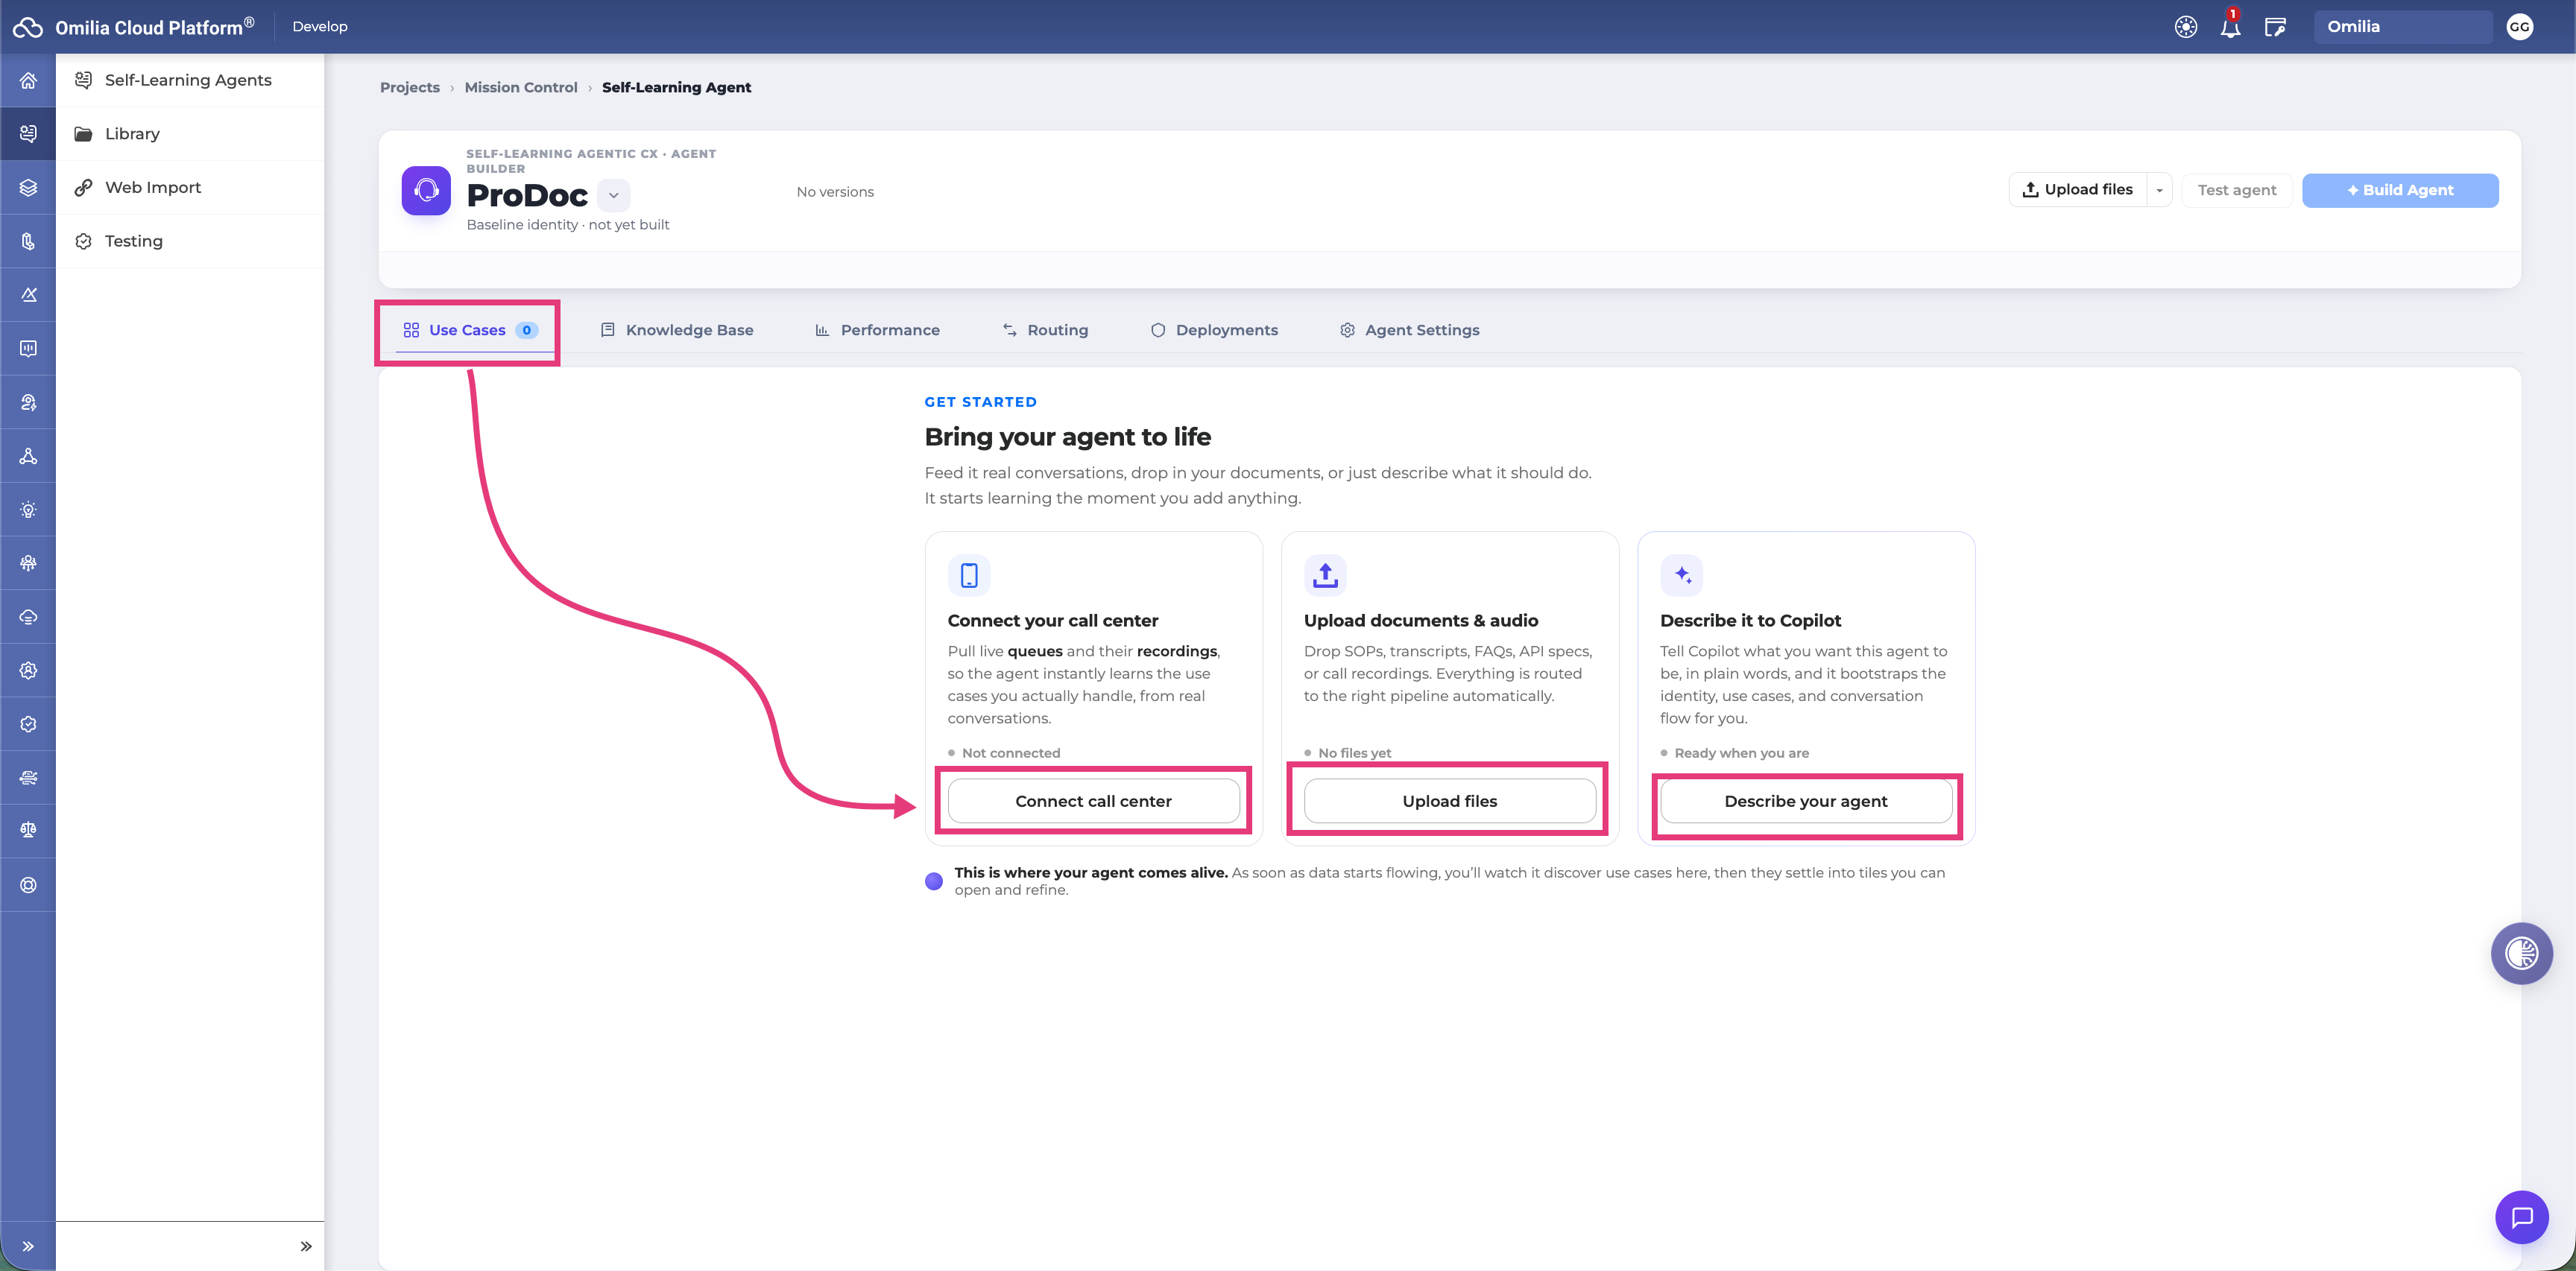
Task: Click the Self-Learning Agent breadcrumb
Action: point(676,88)
